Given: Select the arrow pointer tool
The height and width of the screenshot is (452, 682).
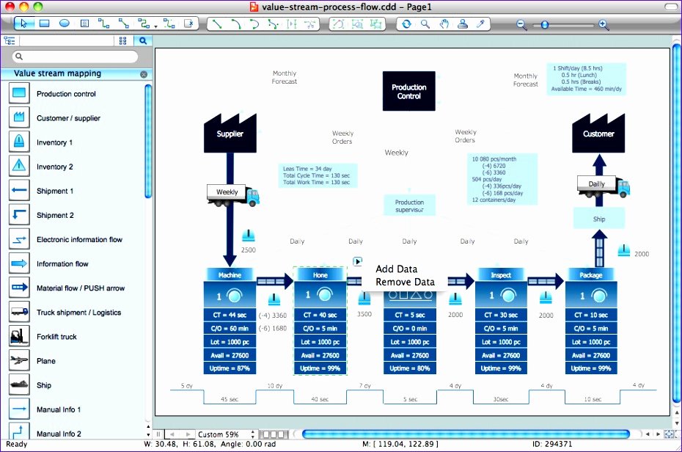Looking at the screenshot, I should (24, 23).
